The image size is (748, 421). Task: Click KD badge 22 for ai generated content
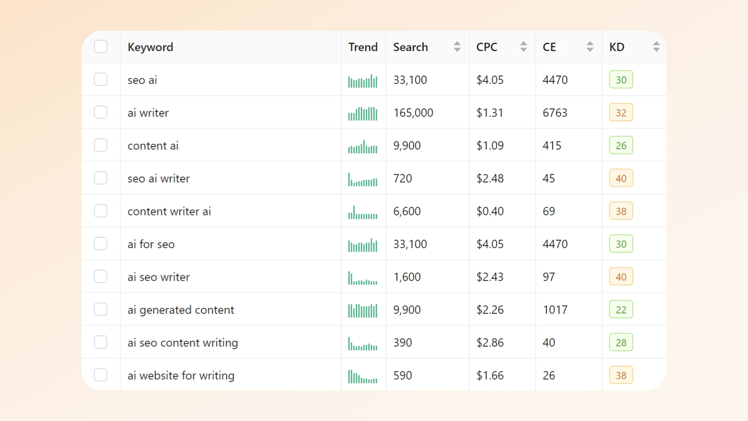point(621,310)
